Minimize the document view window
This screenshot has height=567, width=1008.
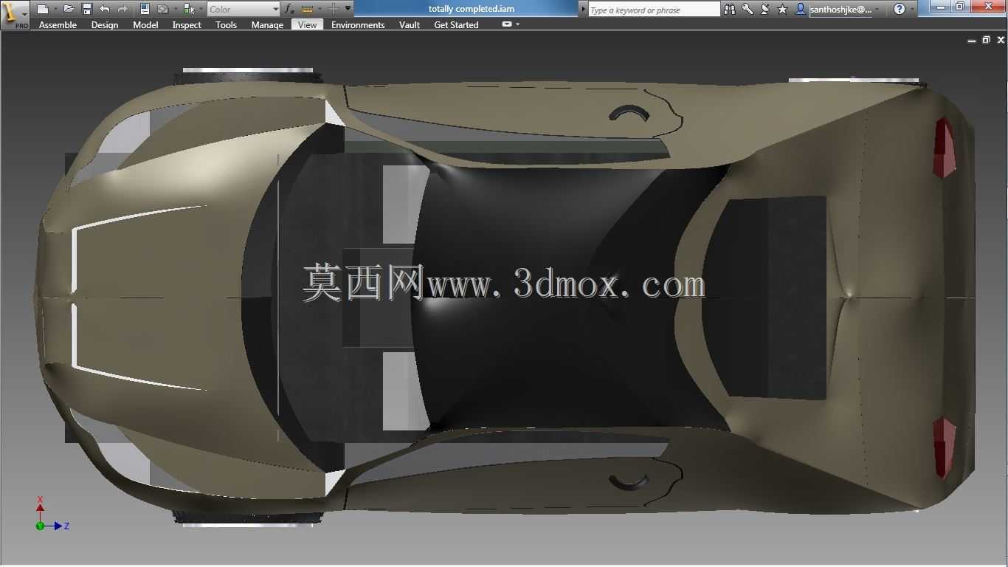coord(972,41)
